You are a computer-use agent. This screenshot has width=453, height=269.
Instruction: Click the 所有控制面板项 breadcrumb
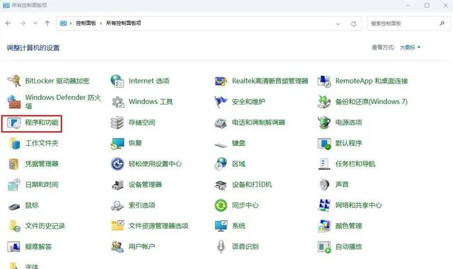point(123,23)
